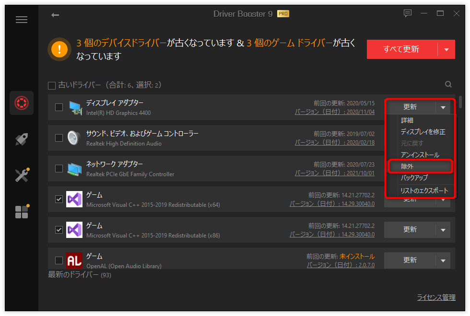This screenshot has height=316, width=470.
Task: Collapse the Intel HD Graphics update dropdown arrow
Action: pyautogui.click(x=443, y=107)
